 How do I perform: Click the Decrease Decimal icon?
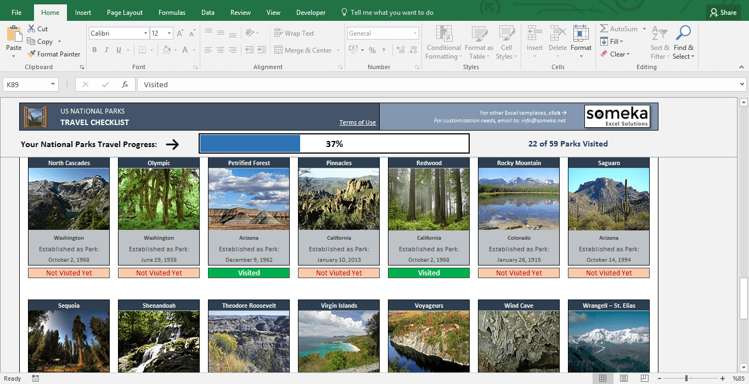tap(413, 50)
